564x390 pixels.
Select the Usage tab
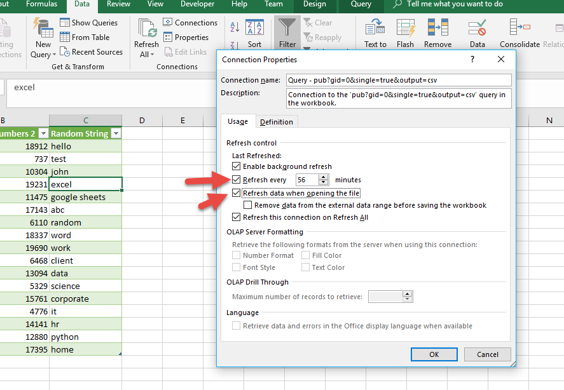[x=238, y=121]
